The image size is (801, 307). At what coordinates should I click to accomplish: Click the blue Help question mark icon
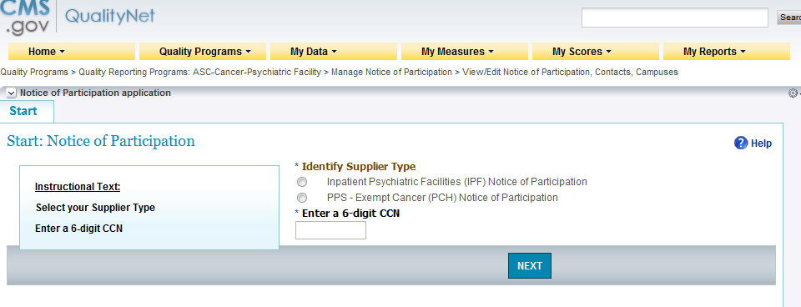coord(741,143)
